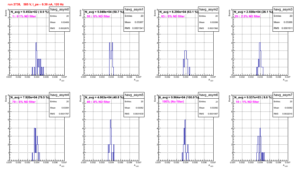Screen dimensions: 298x171
Task: Select the havg_asym2 stats box title
Action: [x=209, y=10]
